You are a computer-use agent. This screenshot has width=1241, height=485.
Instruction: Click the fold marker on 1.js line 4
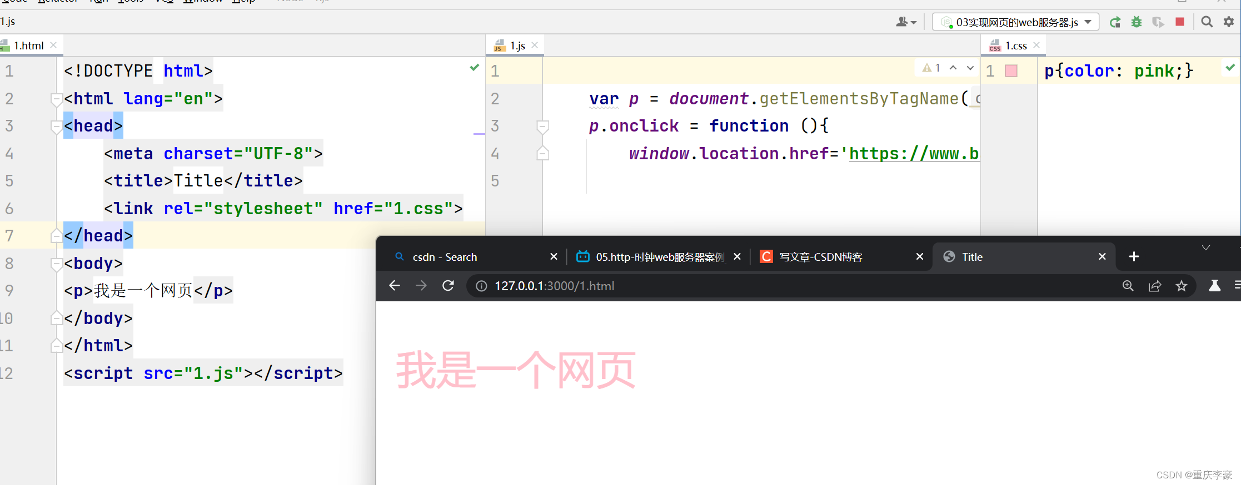coord(543,154)
